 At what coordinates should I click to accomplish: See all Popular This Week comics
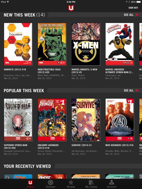point(129,90)
